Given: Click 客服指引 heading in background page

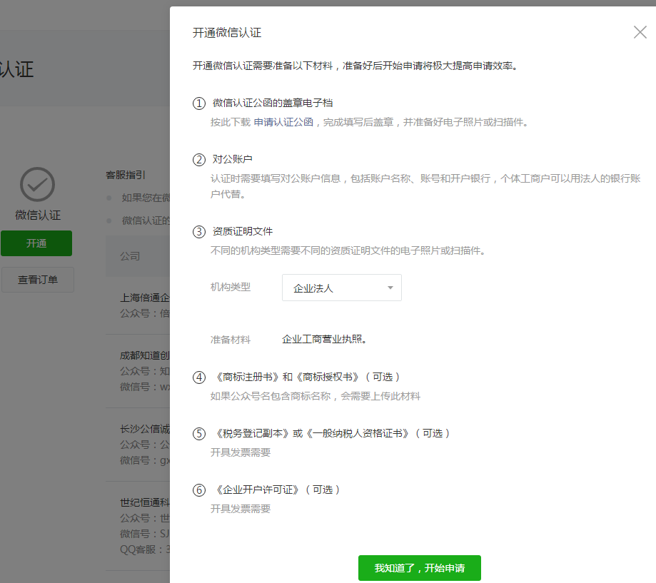Looking at the screenshot, I should coord(125,175).
